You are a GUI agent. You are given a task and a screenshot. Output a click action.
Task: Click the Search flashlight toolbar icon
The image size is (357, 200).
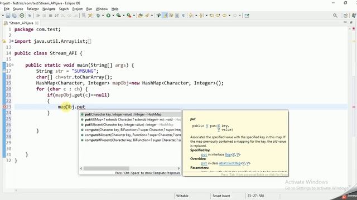(x=158, y=16)
